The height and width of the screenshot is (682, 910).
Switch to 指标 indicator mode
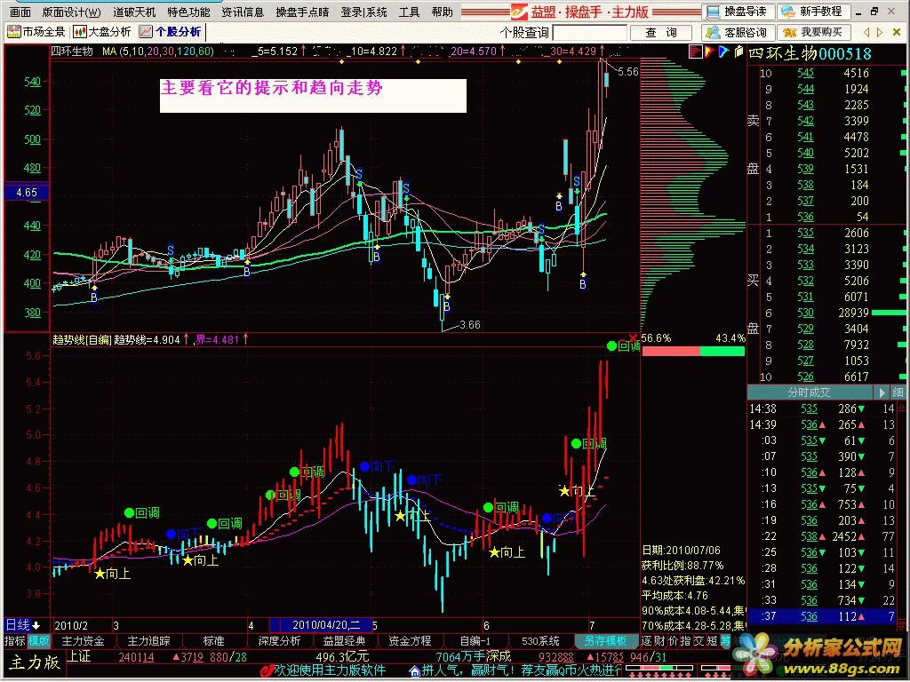click(14, 641)
